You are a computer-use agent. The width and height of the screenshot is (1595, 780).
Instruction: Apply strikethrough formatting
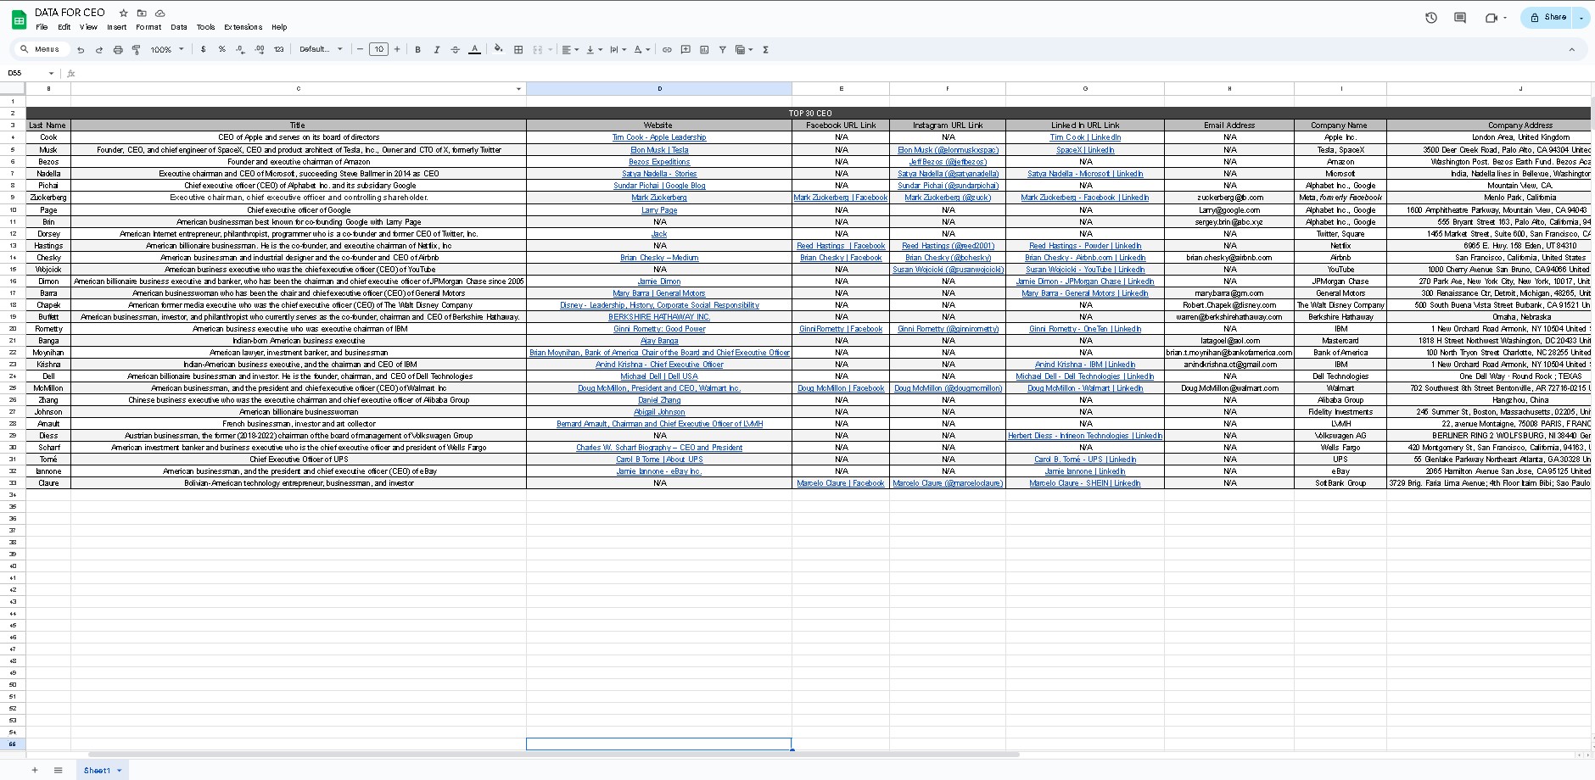coord(456,50)
